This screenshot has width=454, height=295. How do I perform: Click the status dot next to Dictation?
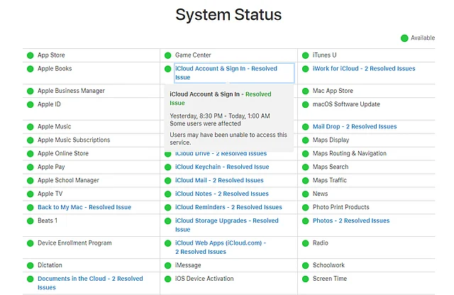pyautogui.click(x=30, y=265)
